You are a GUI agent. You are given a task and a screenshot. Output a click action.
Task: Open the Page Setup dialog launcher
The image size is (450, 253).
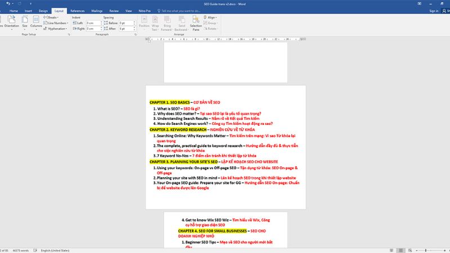[69, 34]
